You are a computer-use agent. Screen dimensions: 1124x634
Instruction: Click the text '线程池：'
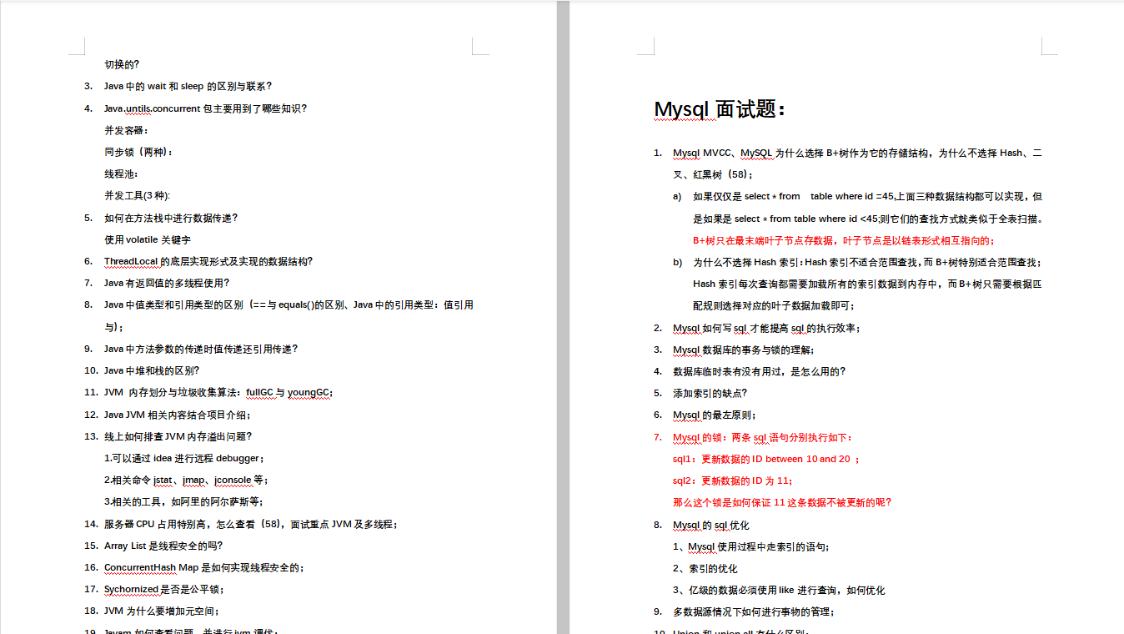(122, 174)
